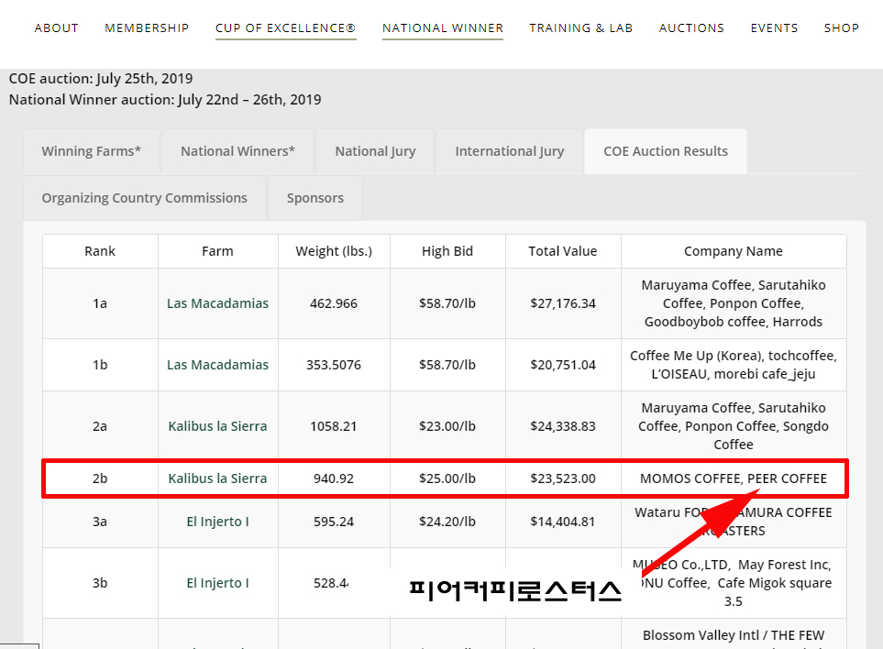
Task: Select the rank cell 2a
Action: 100,426
